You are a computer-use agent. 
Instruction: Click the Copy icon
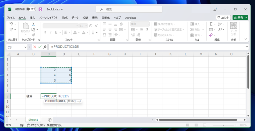(33, 29)
